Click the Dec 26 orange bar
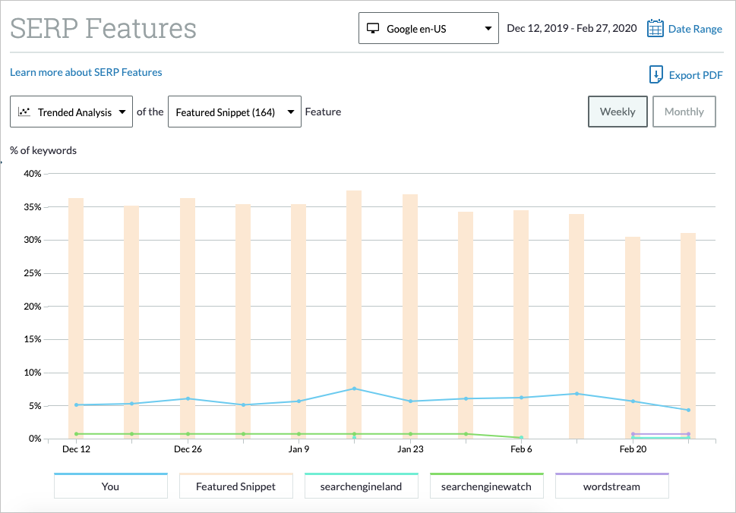Screen dimensions: 736x513 [188, 319]
